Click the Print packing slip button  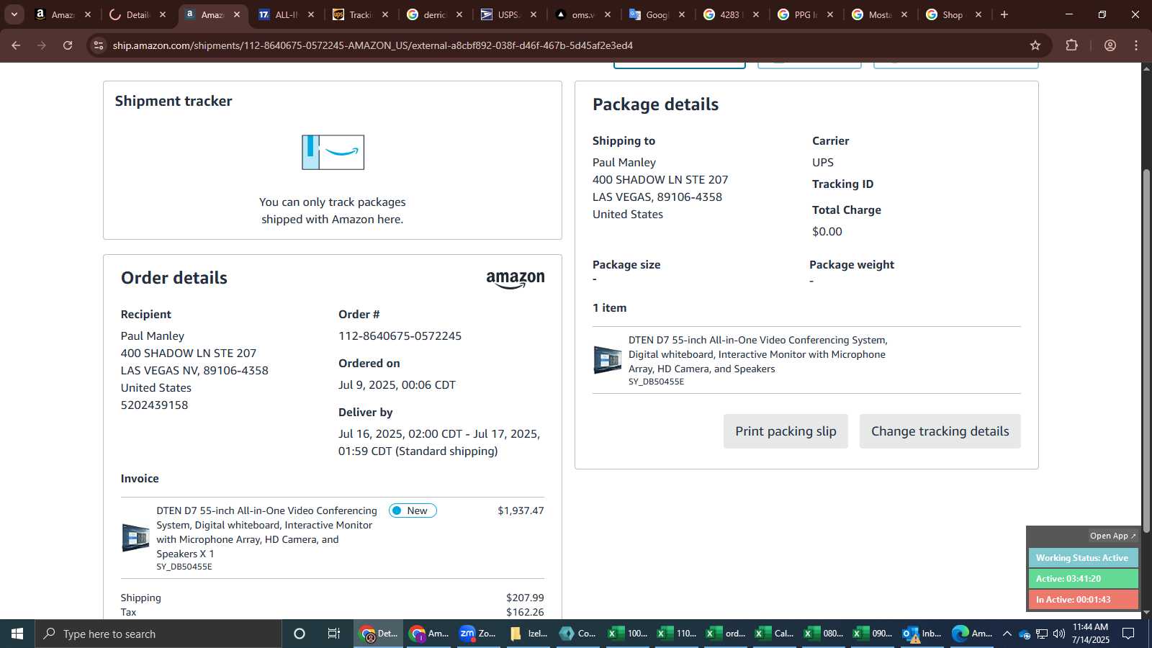coord(786,431)
